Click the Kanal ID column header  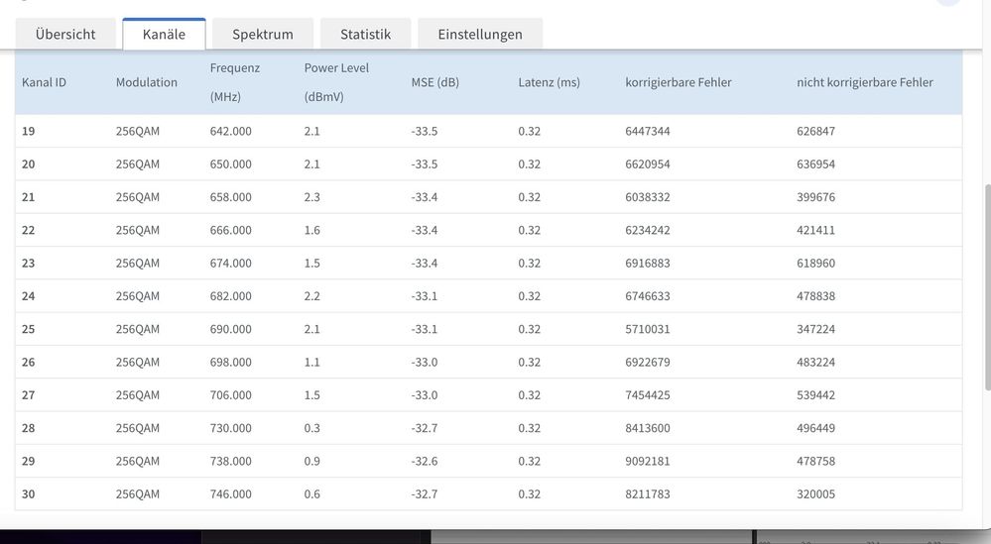44,82
